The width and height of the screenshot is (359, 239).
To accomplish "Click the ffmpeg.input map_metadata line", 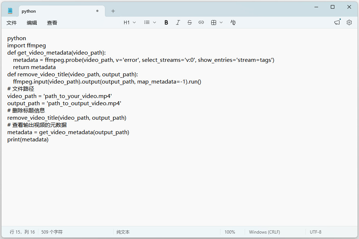I will tap(107, 82).
